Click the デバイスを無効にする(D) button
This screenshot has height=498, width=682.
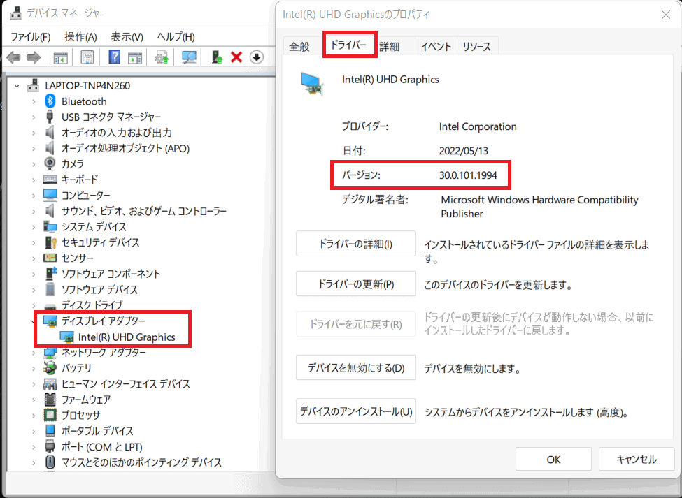click(x=356, y=368)
